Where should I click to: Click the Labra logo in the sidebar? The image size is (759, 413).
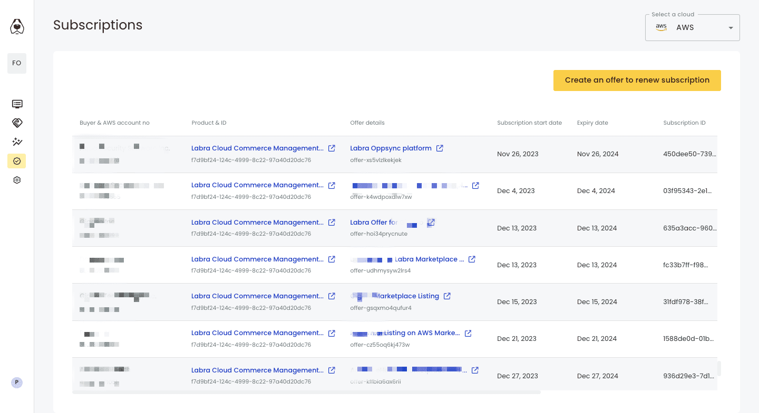point(17,26)
